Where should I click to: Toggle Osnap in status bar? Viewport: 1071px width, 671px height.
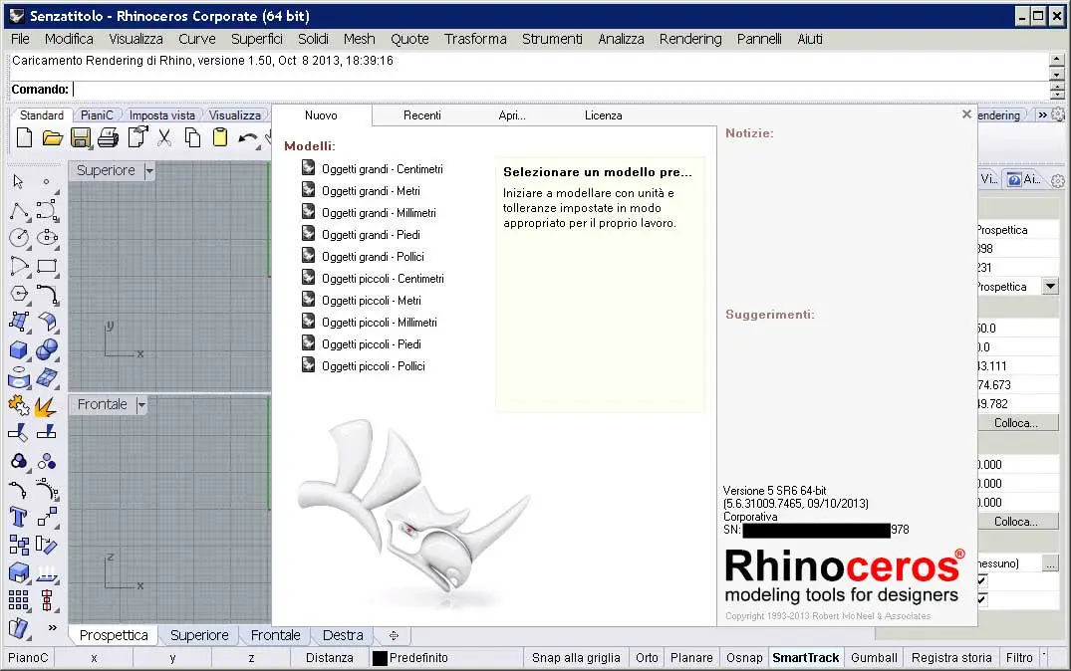click(744, 657)
